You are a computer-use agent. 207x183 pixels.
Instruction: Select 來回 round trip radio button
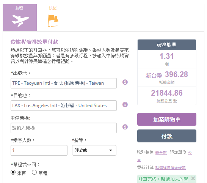click(13, 172)
